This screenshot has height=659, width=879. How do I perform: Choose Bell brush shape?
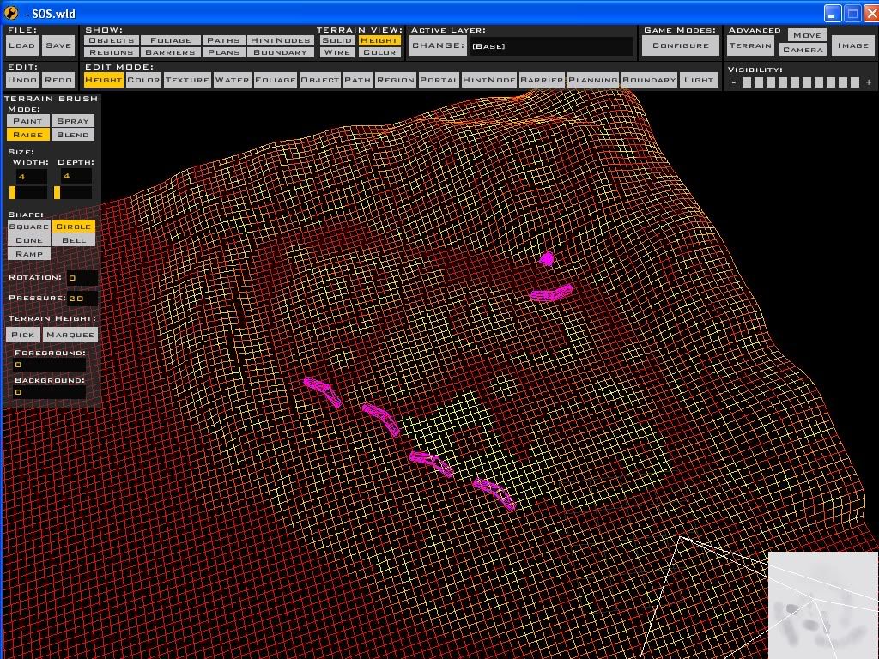point(74,240)
